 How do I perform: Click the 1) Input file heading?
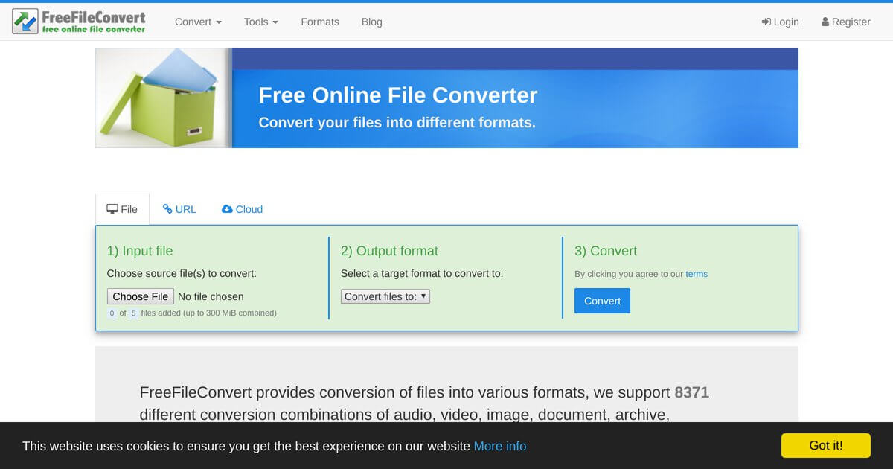140,251
